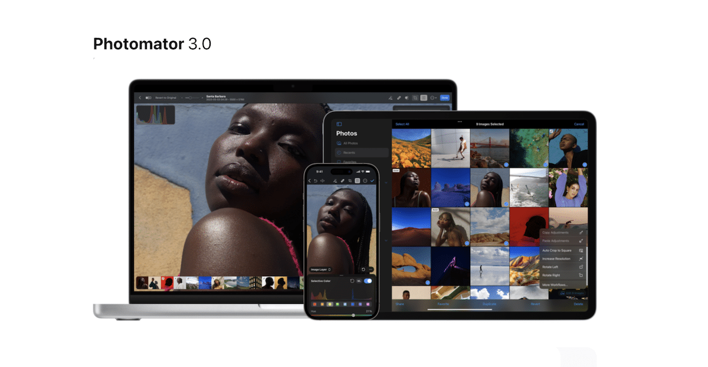Click Revert to Original on the Mac
This screenshot has height=367, width=708.
click(x=166, y=97)
